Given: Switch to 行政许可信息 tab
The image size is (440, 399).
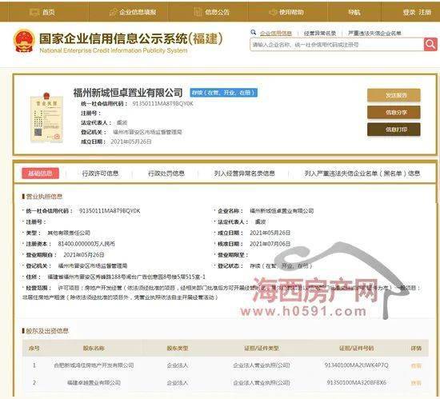Looking at the screenshot, I should click(100, 174).
